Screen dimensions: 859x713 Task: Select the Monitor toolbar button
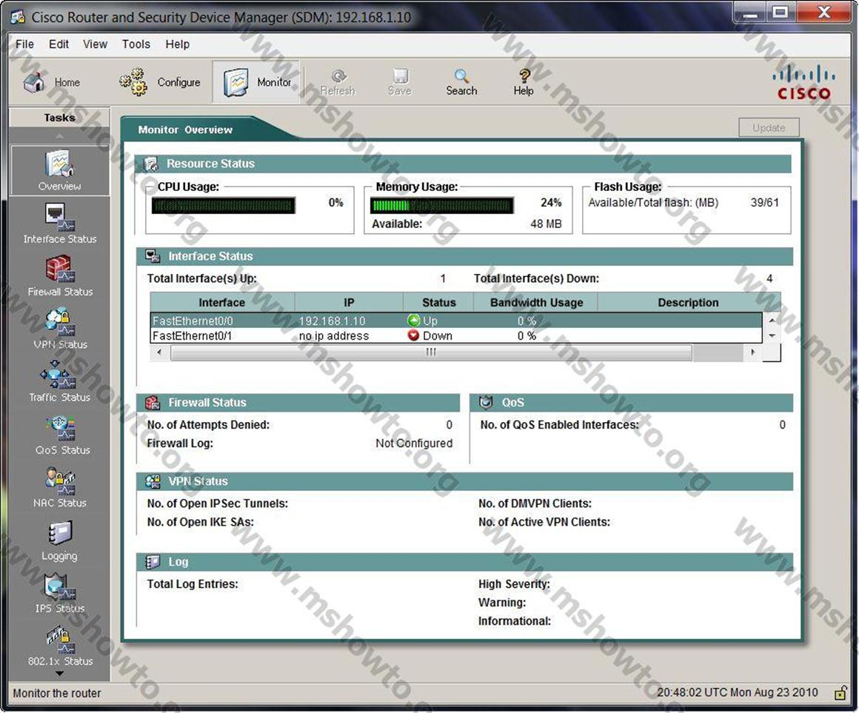(256, 82)
